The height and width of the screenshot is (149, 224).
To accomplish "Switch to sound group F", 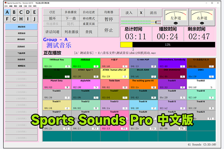I will tap(7, 19).
